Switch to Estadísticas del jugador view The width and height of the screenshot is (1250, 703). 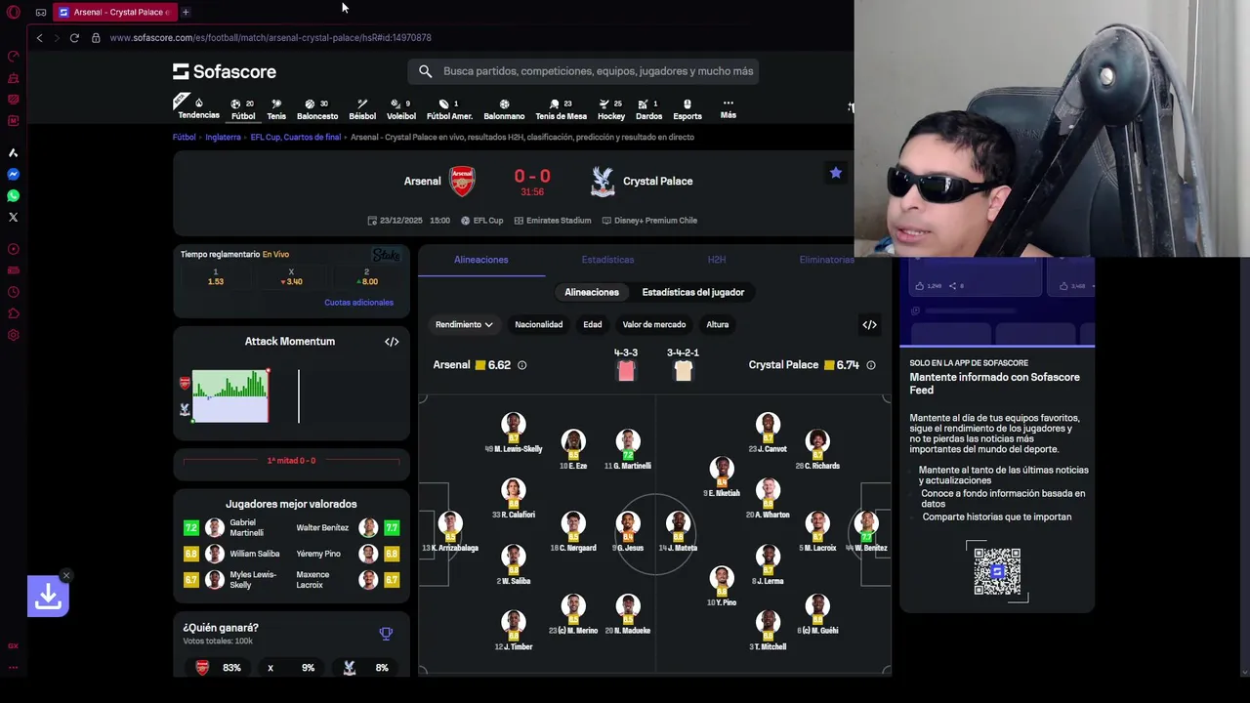point(693,292)
